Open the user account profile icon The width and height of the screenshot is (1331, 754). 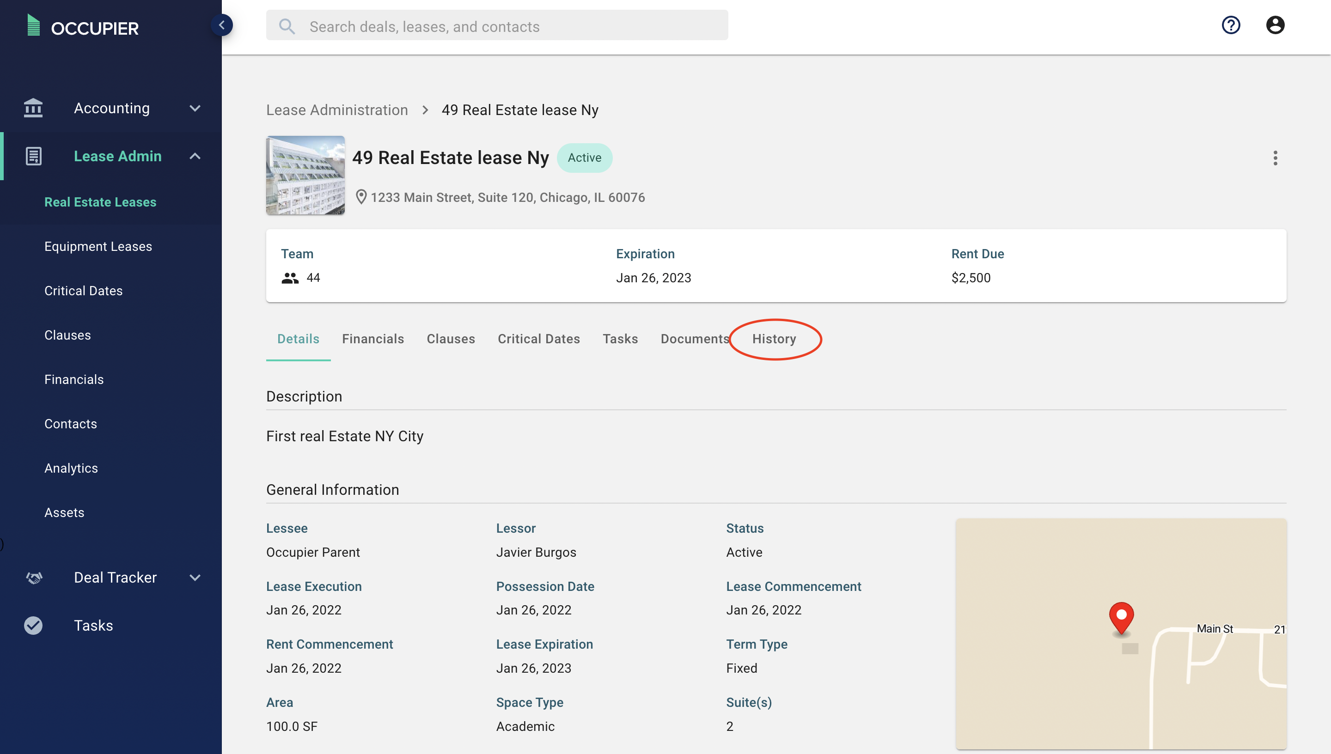pyautogui.click(x=1275, y=25)
